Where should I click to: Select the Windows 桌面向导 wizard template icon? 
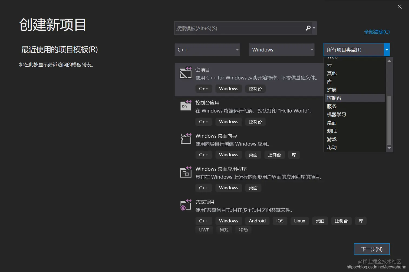pyautogui.click(x=186, y=139)
